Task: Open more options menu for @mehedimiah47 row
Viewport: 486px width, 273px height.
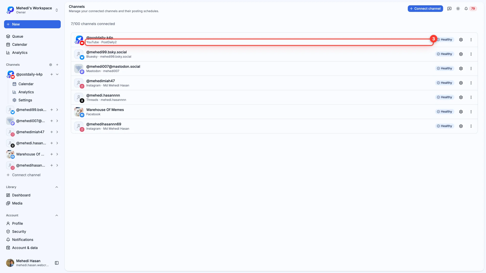Action: click(x=471, y=83)
